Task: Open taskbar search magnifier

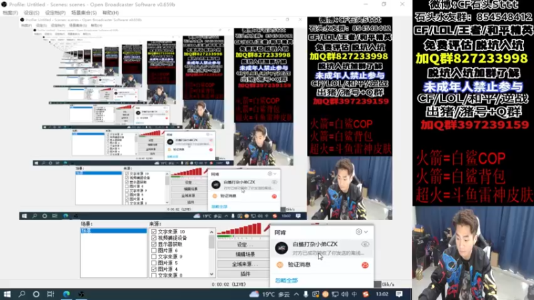Action: 22,294
